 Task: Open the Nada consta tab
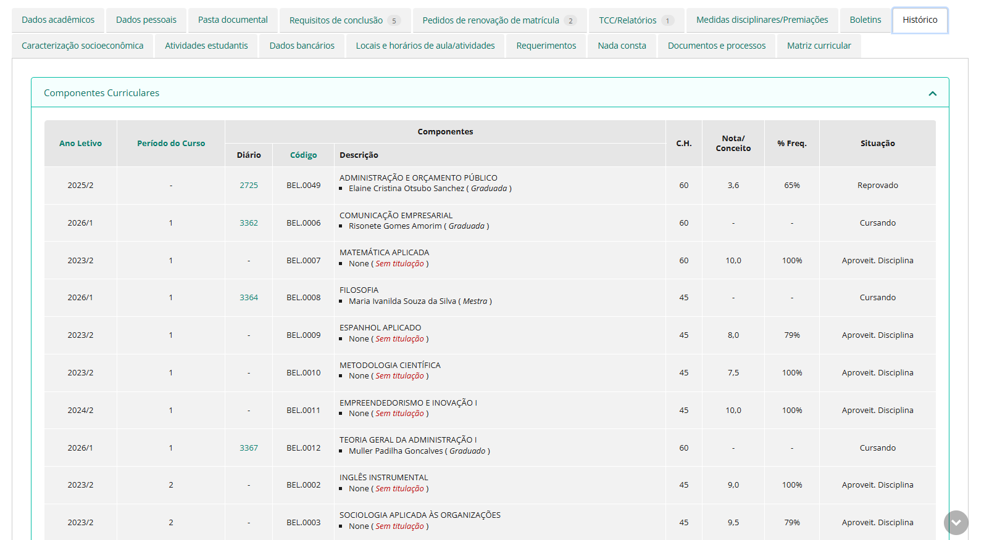[622, 46]
